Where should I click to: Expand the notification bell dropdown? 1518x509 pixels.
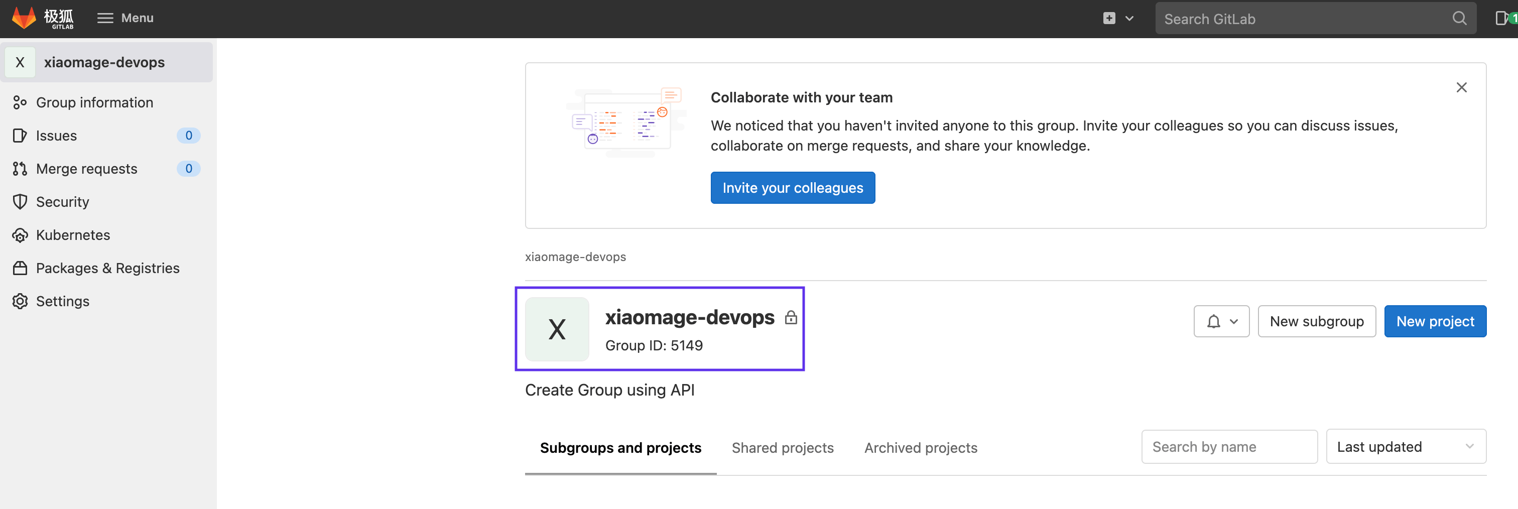[x=1221, y=321]
